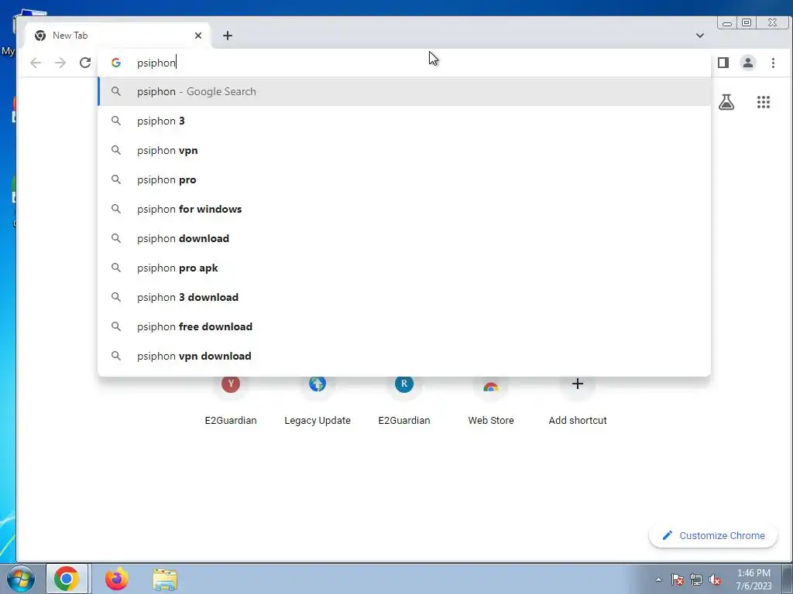Click the Google icon in address bar
The height and width of the screenshot is (594, 793).
116,63
